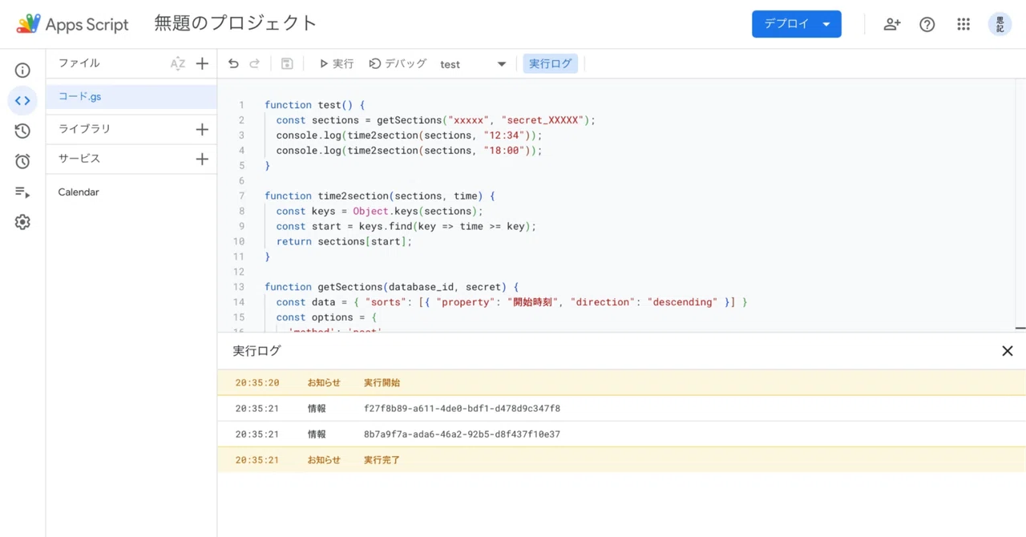Click the "descending" string in code
The image size is (1026, 537).
(x=682, y=302)
